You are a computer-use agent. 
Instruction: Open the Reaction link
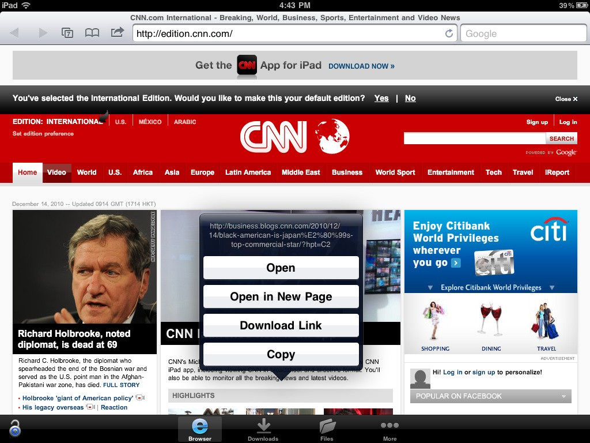point(114,407)
